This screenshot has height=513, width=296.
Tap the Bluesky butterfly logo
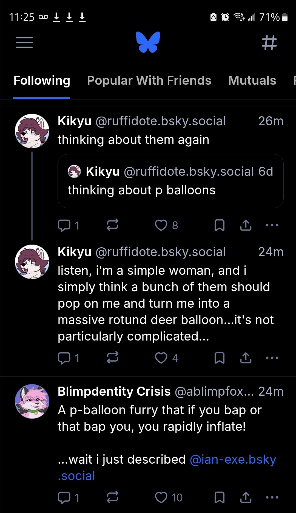point(148,42)
